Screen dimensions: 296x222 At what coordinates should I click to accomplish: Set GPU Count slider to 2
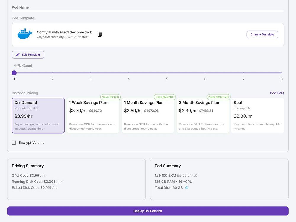click(52, 73)
